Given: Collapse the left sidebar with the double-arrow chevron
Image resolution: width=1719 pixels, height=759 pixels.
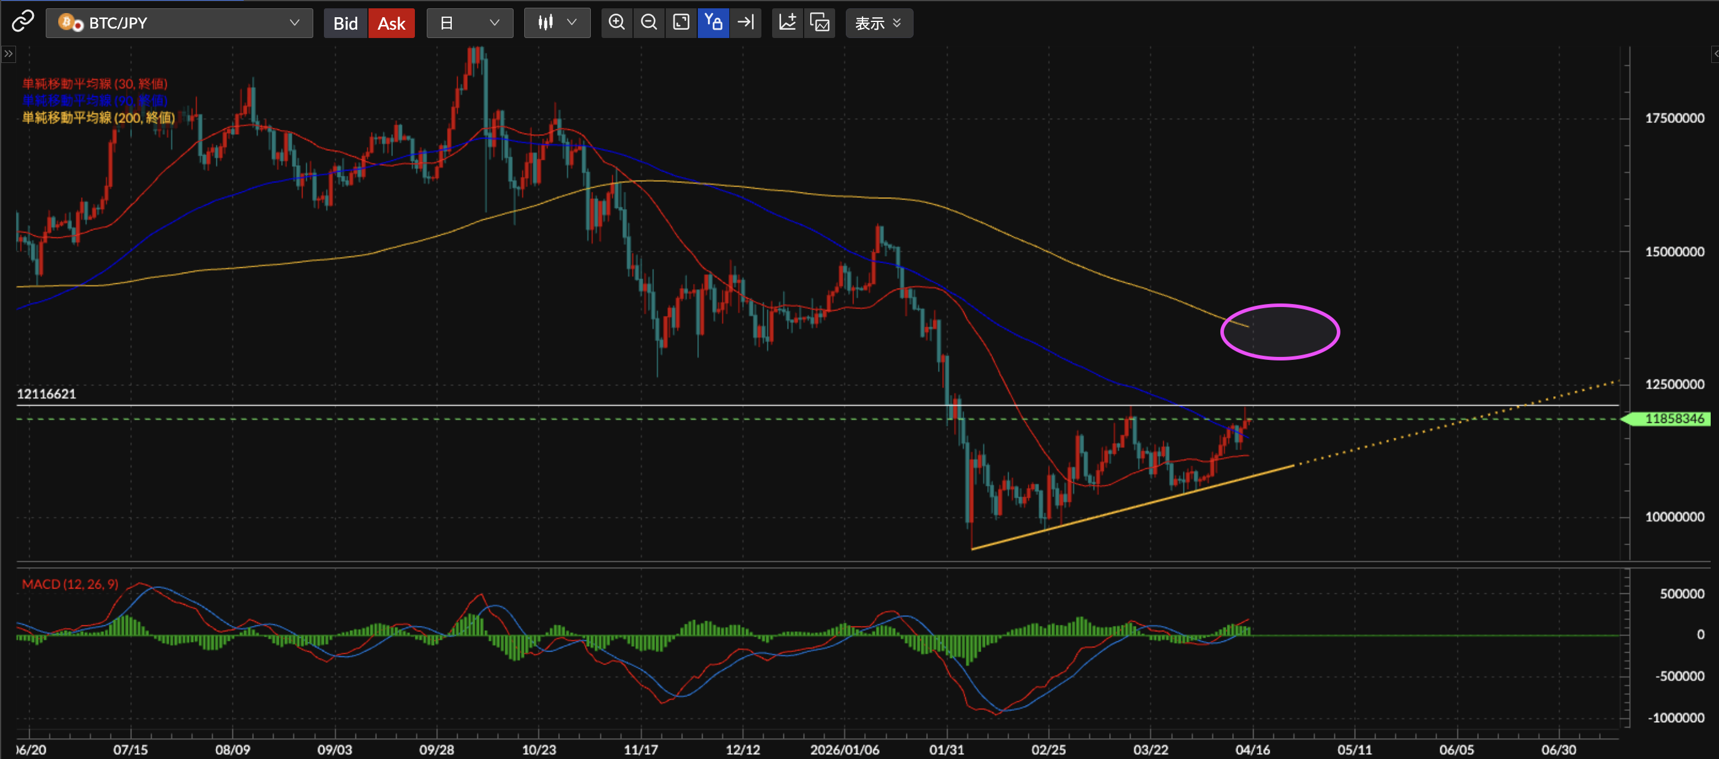Looking at the screenshot, I should (x=9, y=53).
